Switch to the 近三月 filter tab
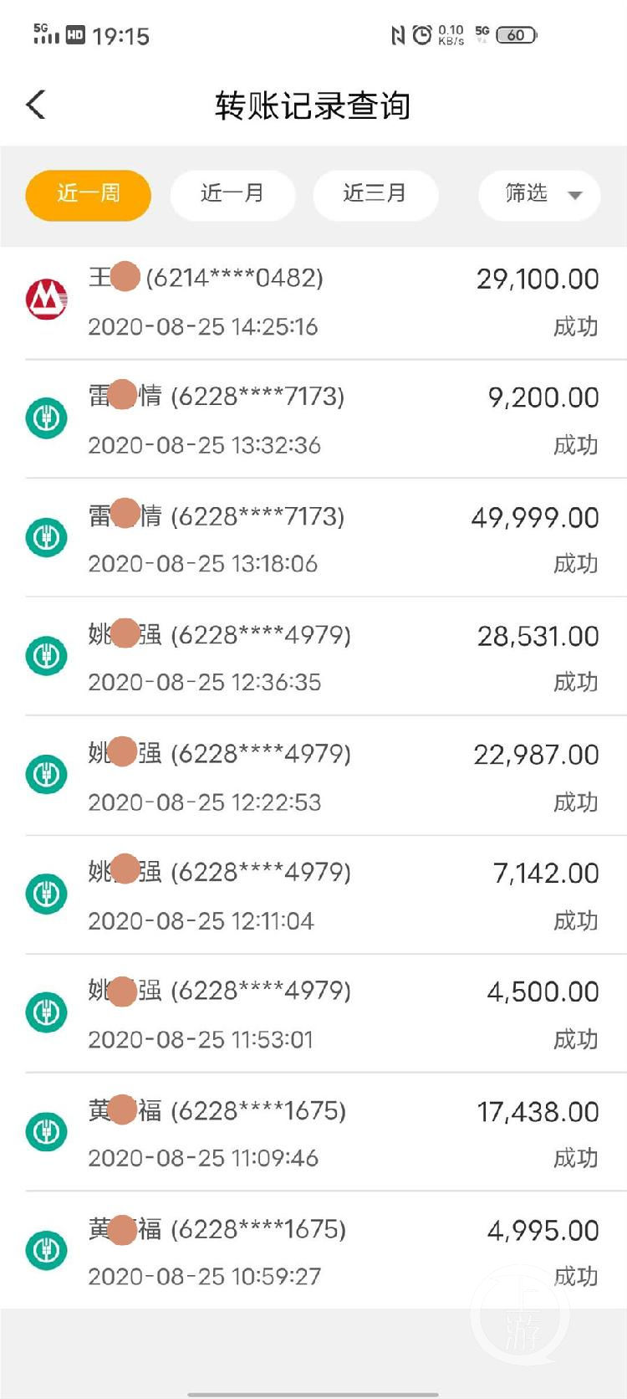The height and width of the screenshot is (1399, 627). (375, 195)
